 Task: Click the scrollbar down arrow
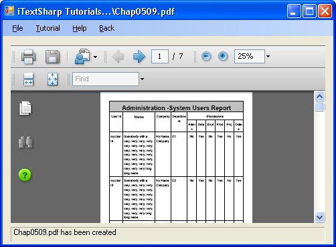319,217
